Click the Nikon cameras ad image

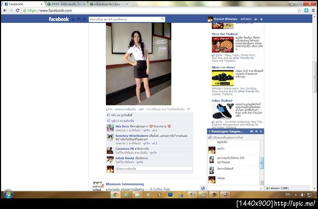(223, 78)
